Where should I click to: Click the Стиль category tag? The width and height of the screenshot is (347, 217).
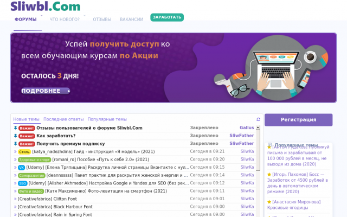click(24, 152)
